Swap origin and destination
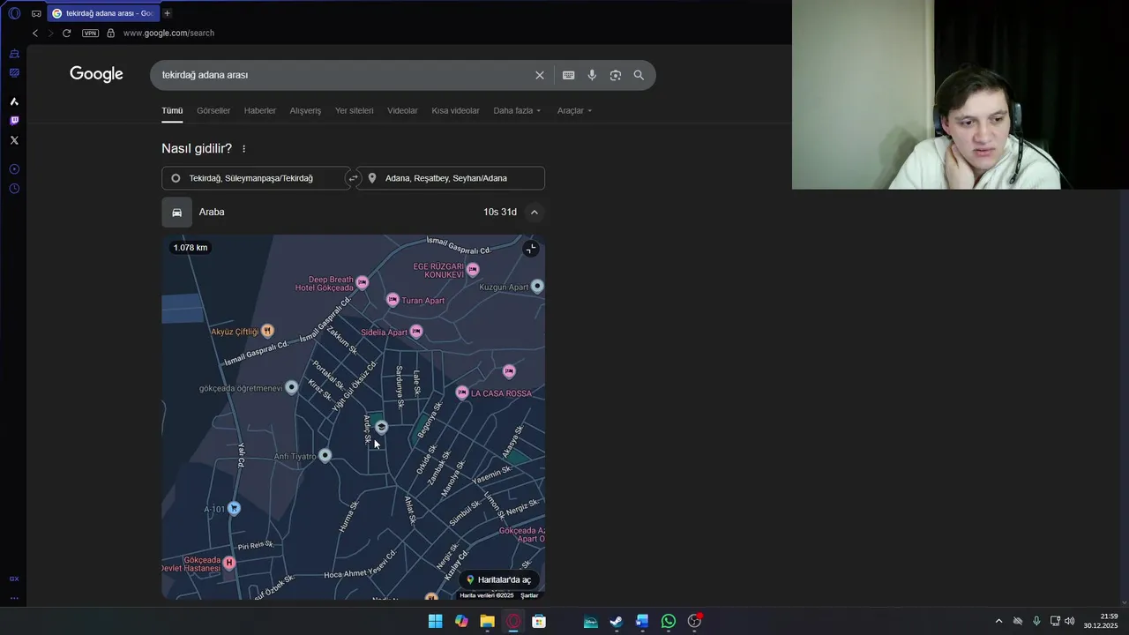Image resolution: width=1129 pixels, height=635 pixels. click(x=354, y=178)
